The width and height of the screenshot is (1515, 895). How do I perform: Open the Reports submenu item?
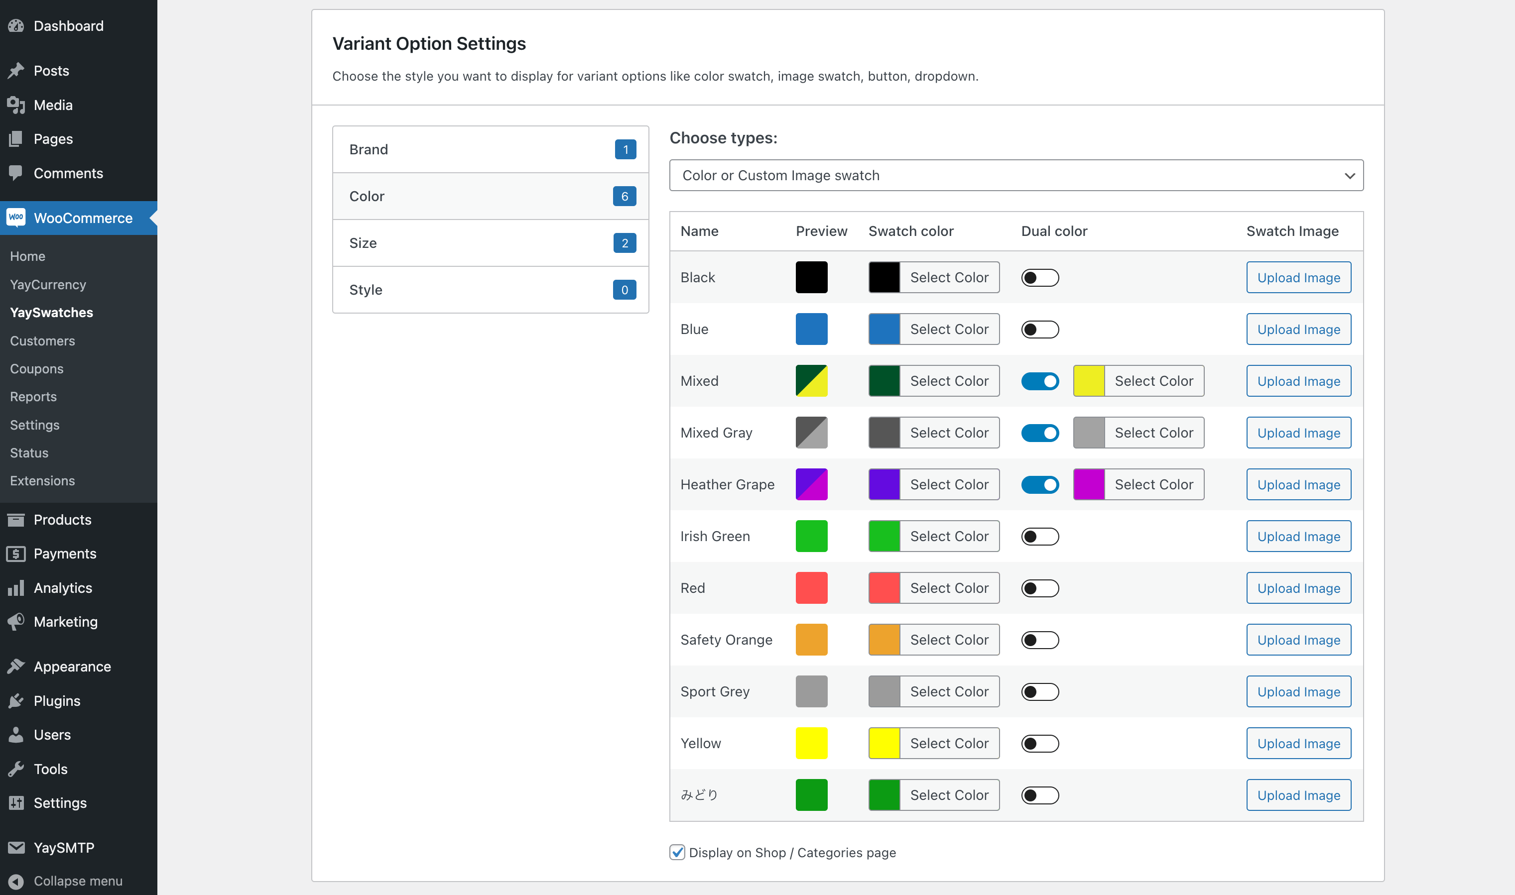tap(33, 397)
